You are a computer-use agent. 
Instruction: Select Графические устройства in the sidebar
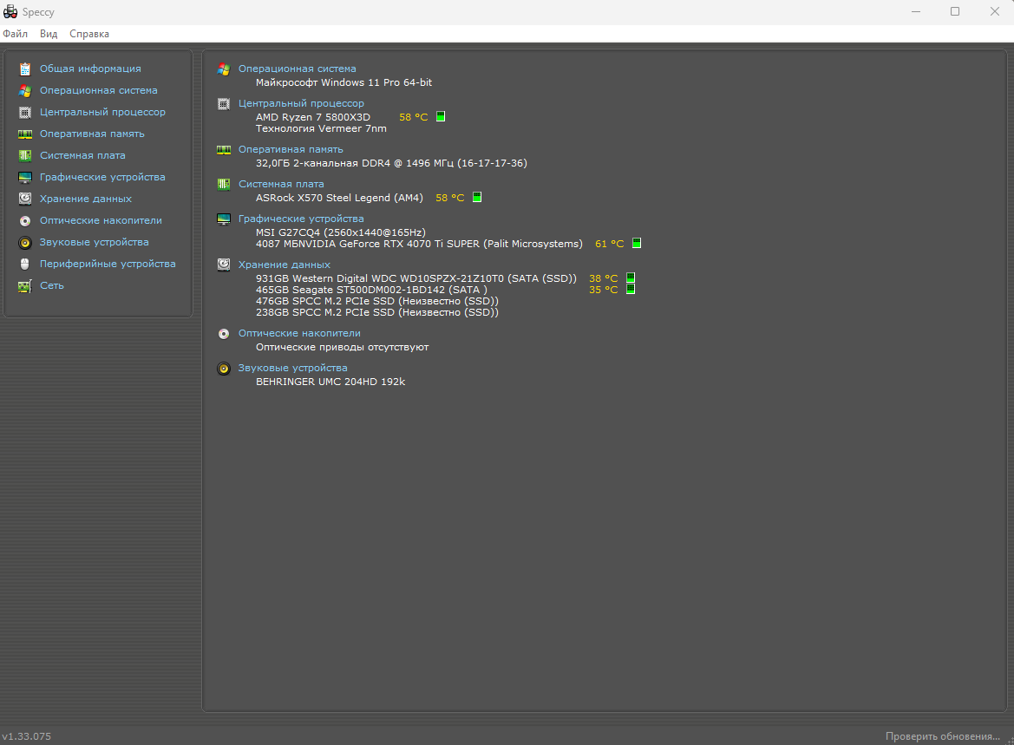[102, 177]
